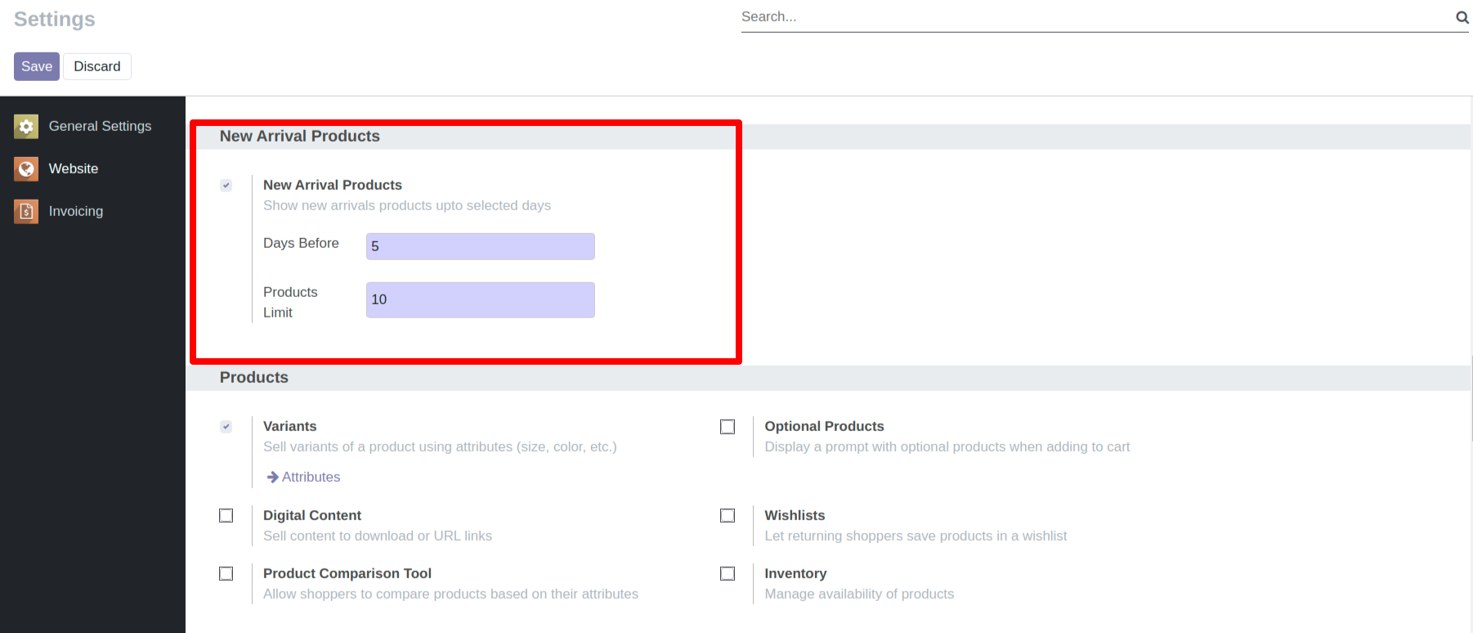
Task: Enable the Product Comparison Tool checkbox
Action: click(226, 574)
